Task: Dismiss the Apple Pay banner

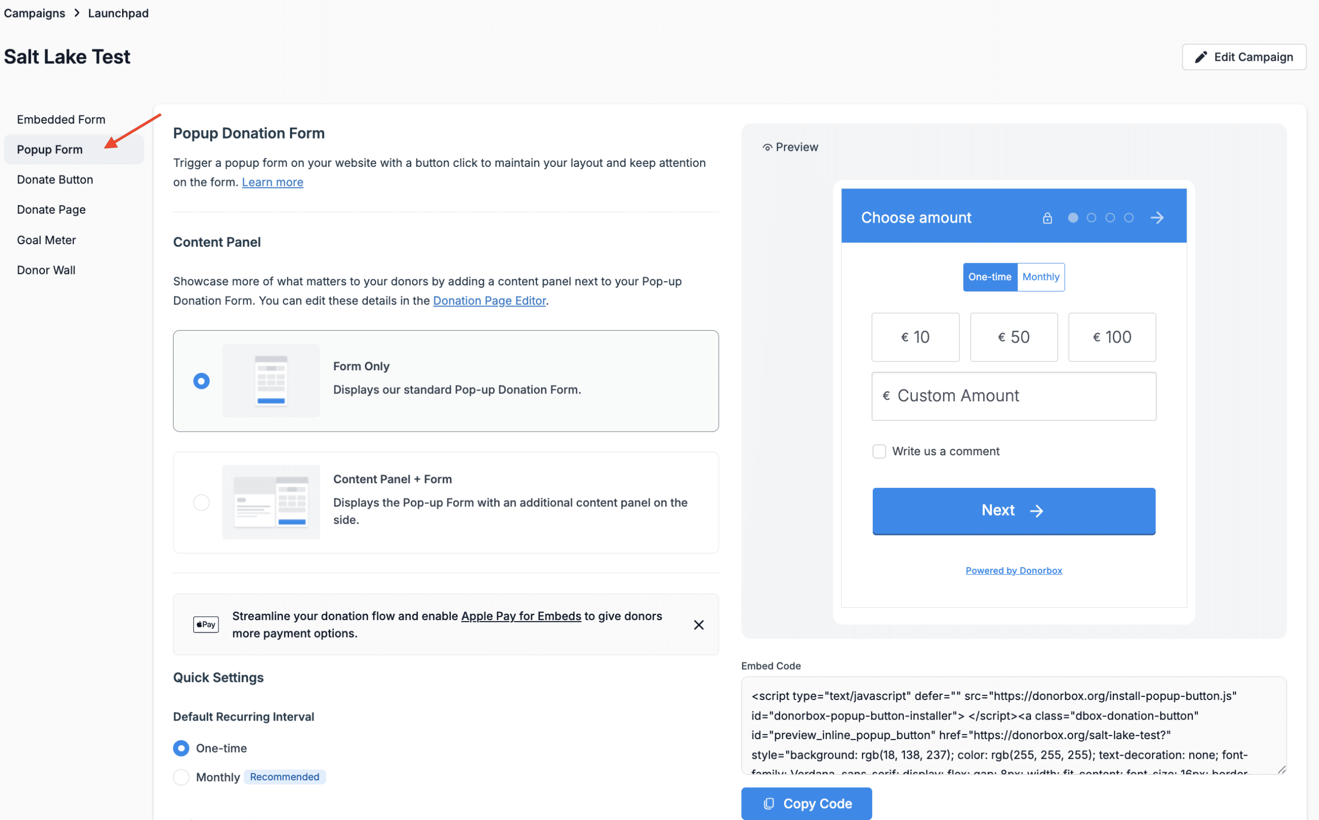Action: pos(699,625)
